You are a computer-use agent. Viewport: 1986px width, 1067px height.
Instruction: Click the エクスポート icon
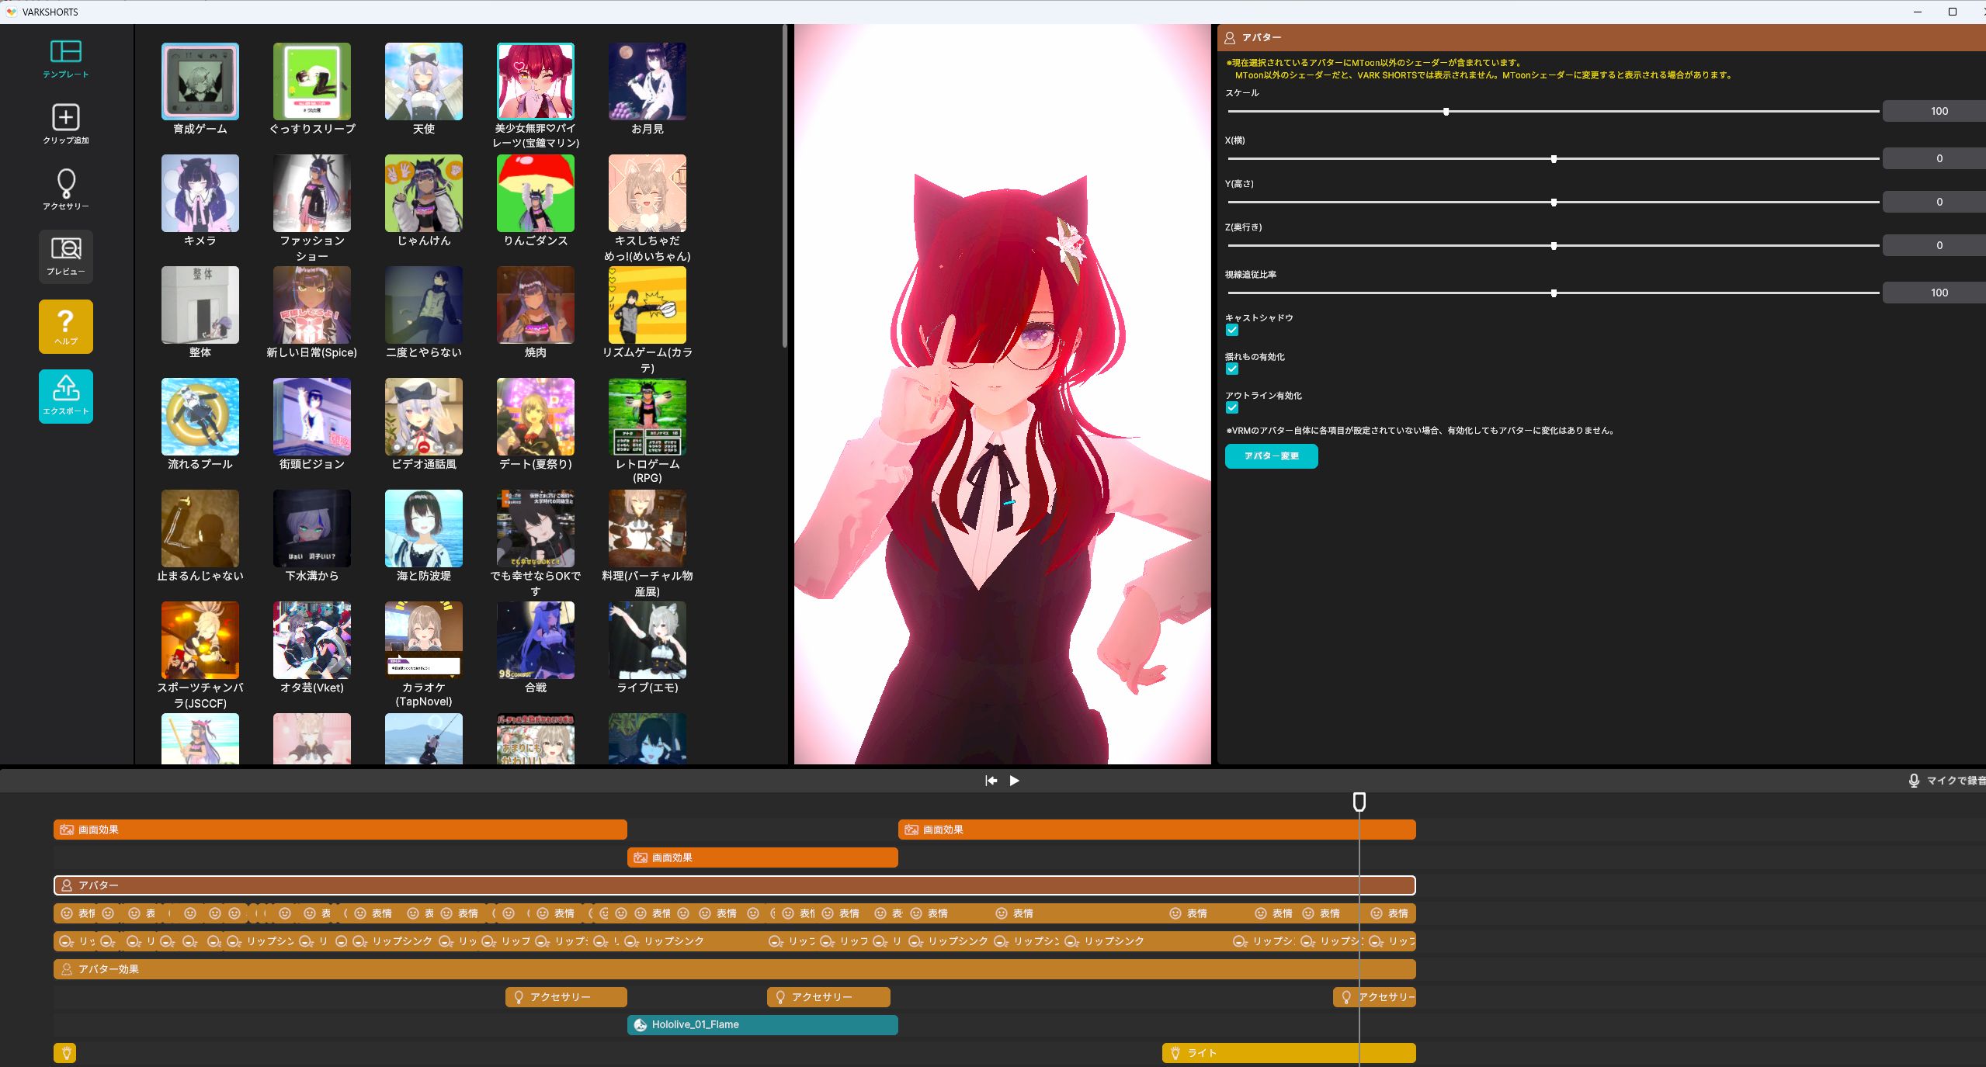tap(65, 394)
